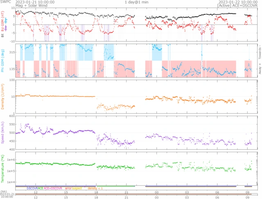The height and width of the screenshot is (199, 262).
Task: Click the 315 tick on the Phi axis
Action: [12, 52]
